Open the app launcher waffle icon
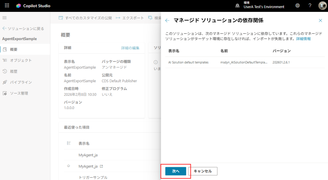 [7, 6]
